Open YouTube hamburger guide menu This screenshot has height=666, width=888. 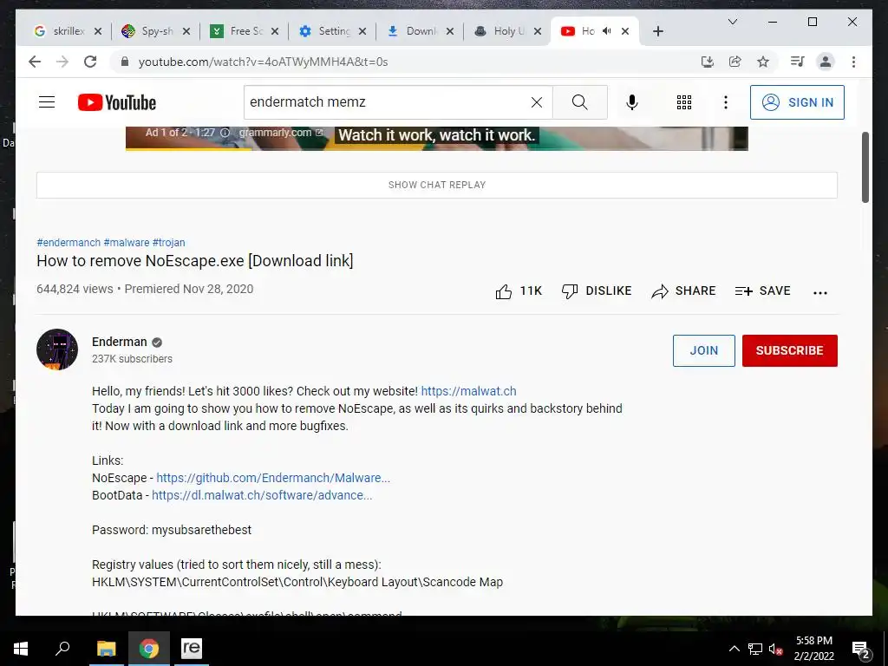tap(47, 102)
